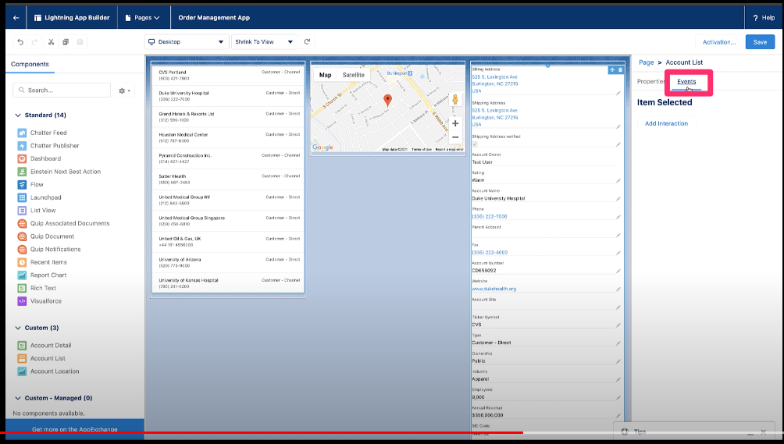Select the Chatter Feed component icon

[x=22, y=133]
